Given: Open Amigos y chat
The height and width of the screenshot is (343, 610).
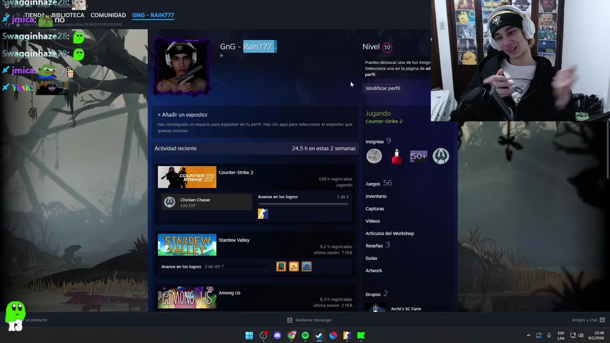Looking at the screenshot, I should pyautogui.click(x=588, y=320).
